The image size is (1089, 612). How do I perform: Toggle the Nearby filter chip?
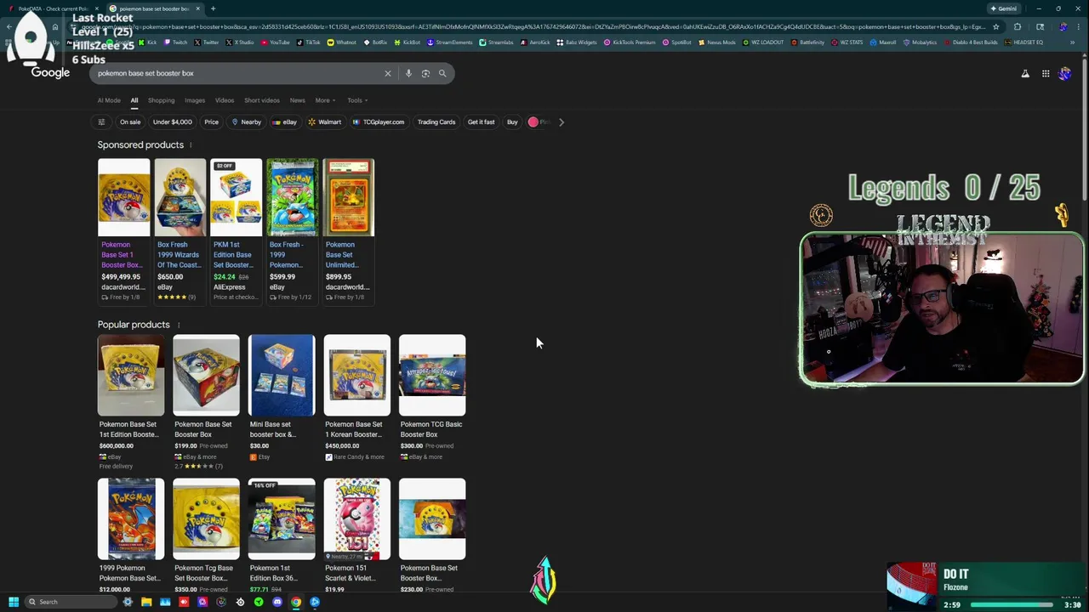246,122
